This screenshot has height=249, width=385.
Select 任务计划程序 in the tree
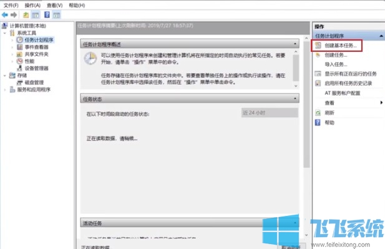point(39,40)
